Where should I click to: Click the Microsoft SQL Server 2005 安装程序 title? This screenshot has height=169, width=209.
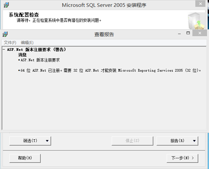click(x=104, y=5)
